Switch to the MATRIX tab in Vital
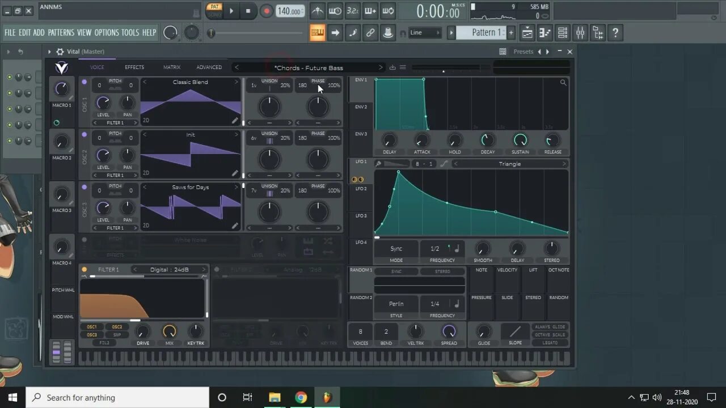Image resolution: width=726 pixels, height=408 pixels. [172, 67]
